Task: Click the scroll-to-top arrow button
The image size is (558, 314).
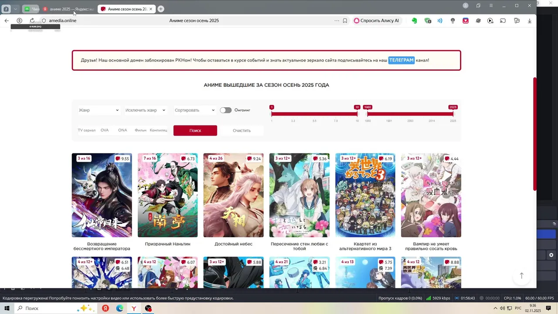Action: coord(521,276)
